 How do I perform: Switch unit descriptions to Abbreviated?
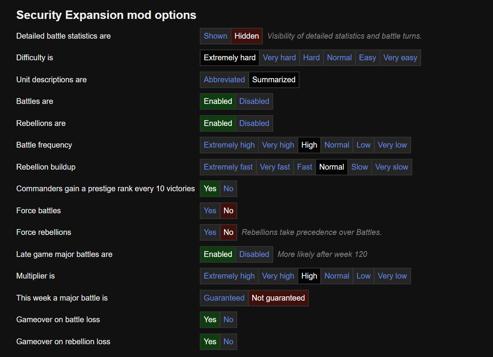(224, 80)
